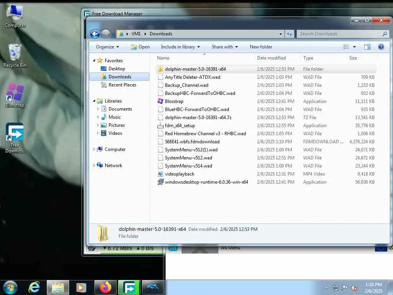
Task: Refresh the Downloads folder view
Action: (289, 34)
